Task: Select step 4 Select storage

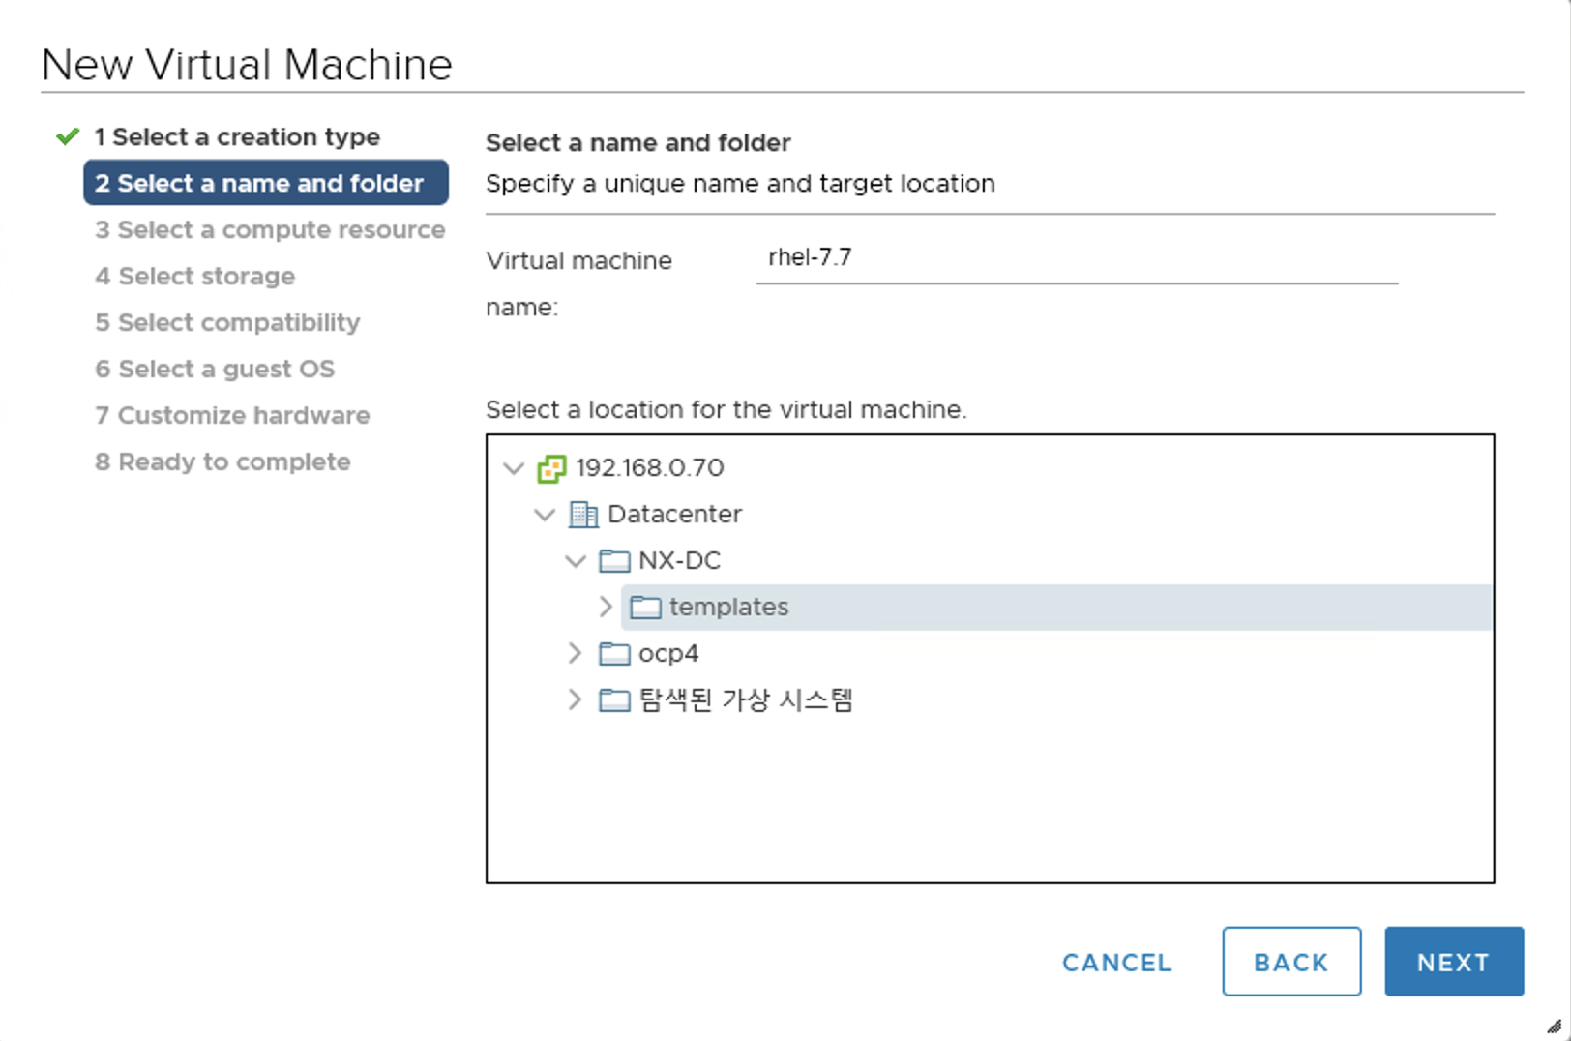Action: click(x=195, y=276)
